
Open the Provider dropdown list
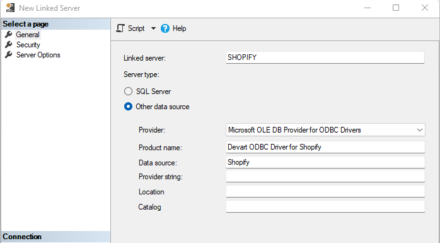click(x=325, y=130)
